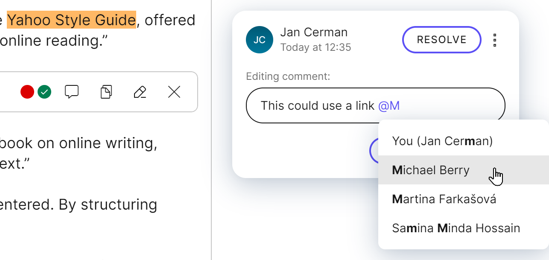This screenshot has height=260, width=549.
Task: Accept the suggestion via the green checkmark icon
Action: click(45, 92)
